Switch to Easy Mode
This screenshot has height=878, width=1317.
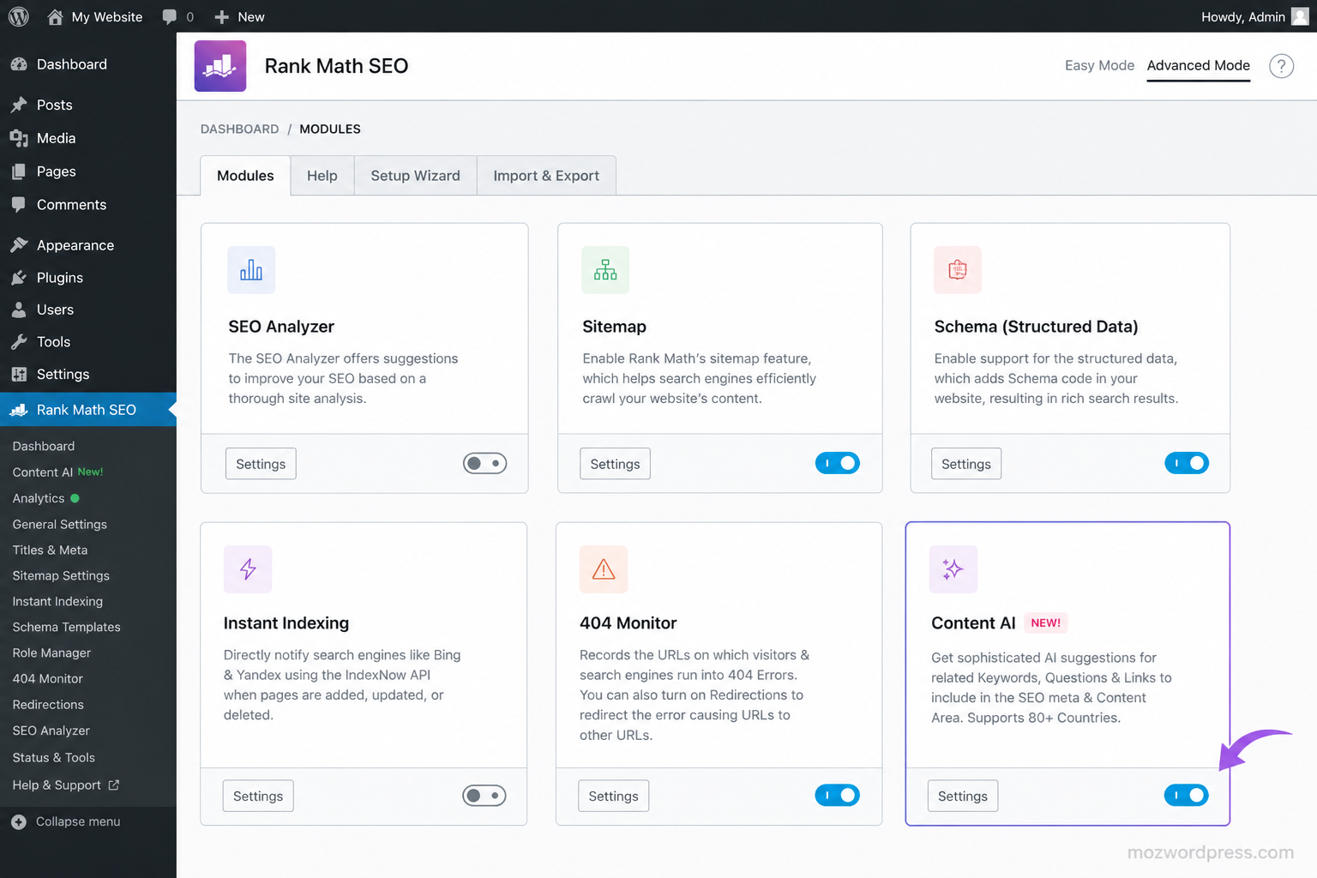1099,66
